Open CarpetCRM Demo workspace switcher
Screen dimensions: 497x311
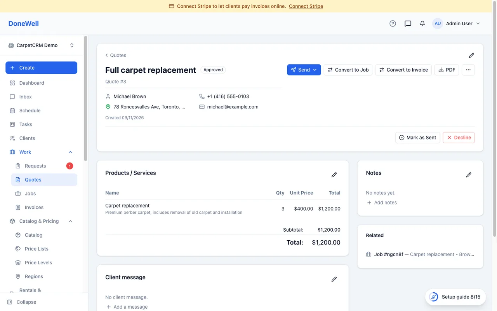coord(41,45)
